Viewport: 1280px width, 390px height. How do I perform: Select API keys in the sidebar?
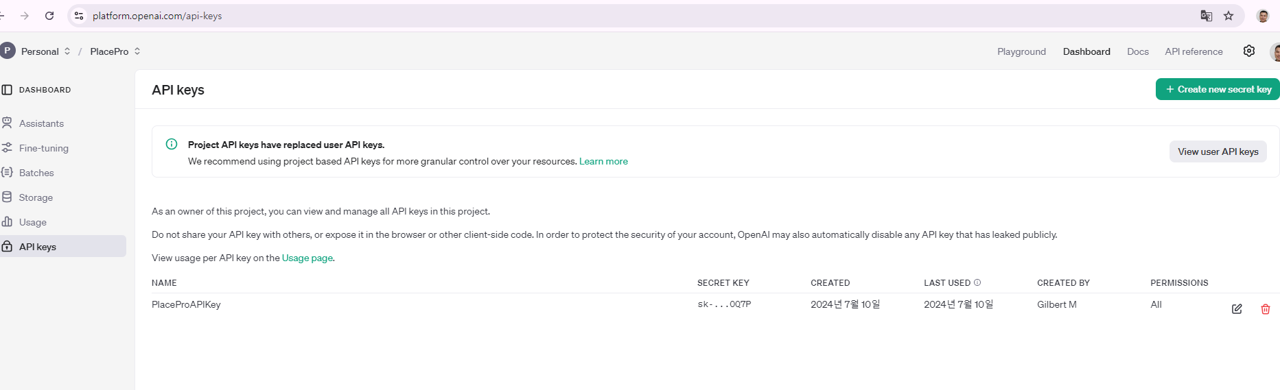pyautogui.click(x=62, y=247)
